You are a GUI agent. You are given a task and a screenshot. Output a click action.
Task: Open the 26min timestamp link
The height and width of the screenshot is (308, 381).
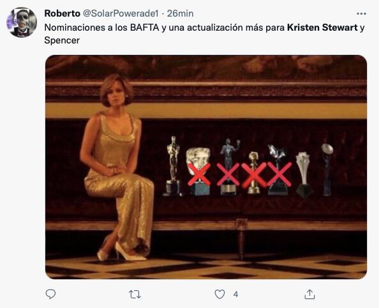coord(181,13)
